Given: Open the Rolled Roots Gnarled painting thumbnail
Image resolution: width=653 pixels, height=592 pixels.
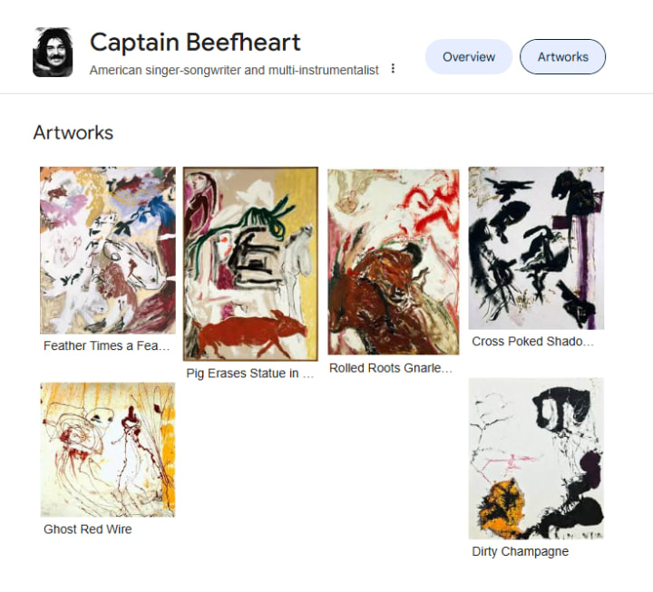Looking at the screenshot, I should pyautogui.click(x=394, y=262).
